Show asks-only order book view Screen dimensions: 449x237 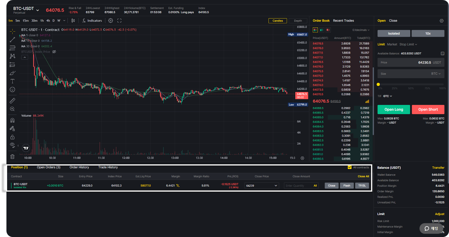pos(328,30)
